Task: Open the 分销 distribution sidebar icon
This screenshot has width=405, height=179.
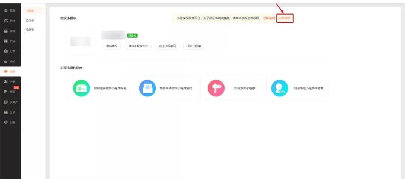Action: (x=6, y=81)
